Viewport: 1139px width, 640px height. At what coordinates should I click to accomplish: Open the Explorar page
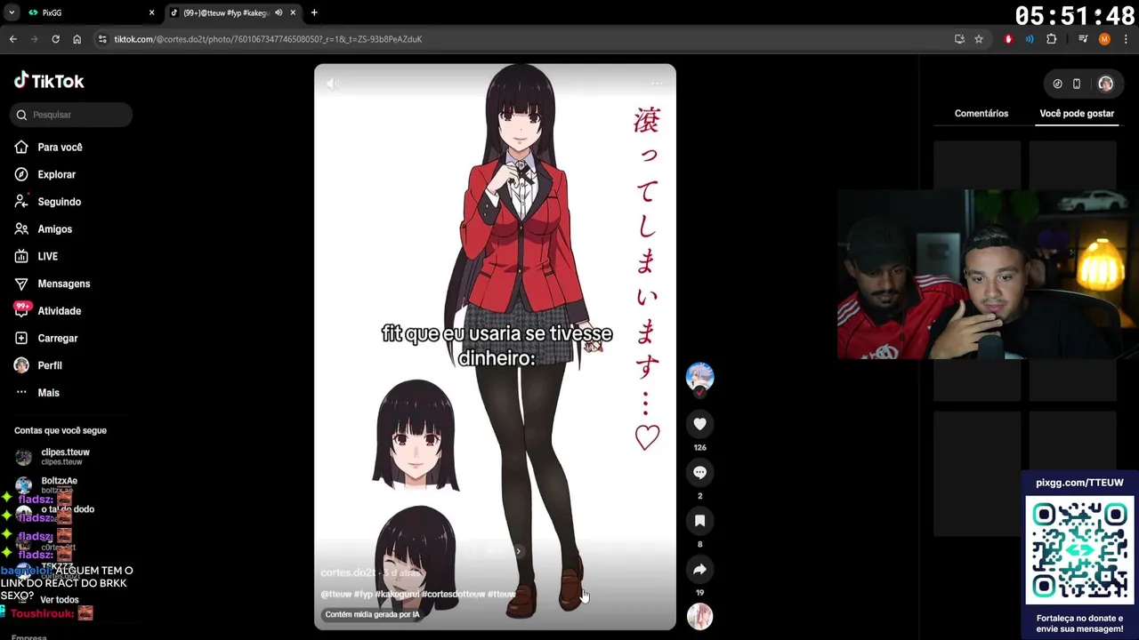[x=56, y=175]
